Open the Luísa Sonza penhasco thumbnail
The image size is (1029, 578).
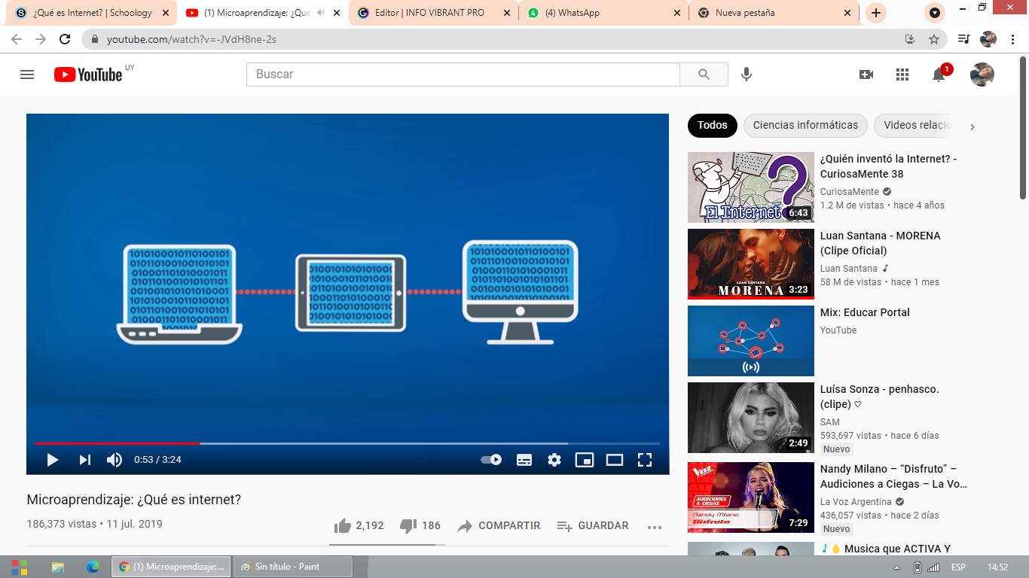point(751,418)
